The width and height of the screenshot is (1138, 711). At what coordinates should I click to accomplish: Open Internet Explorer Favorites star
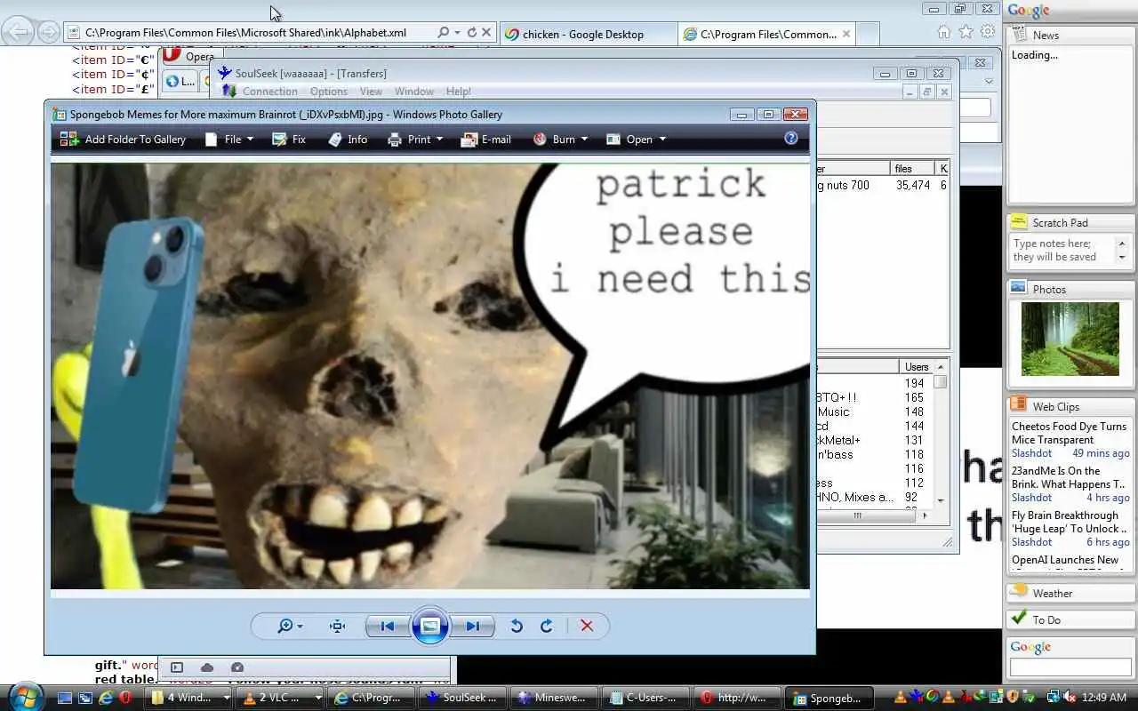click(x=966, y=32)
